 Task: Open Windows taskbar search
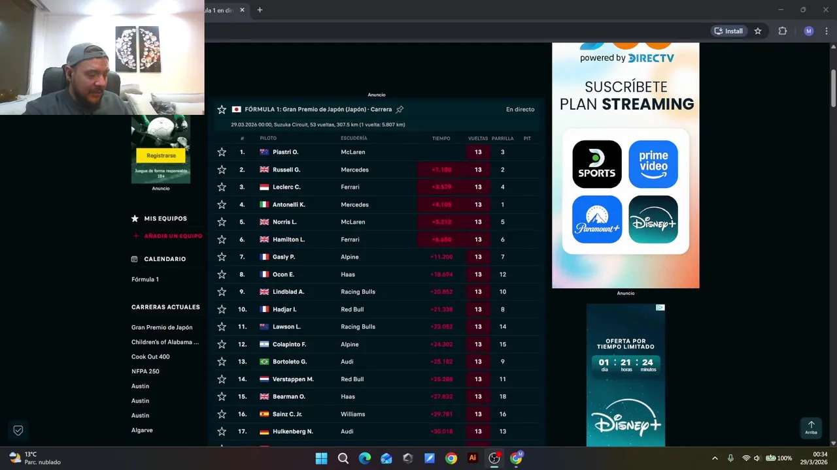(343, 458)
